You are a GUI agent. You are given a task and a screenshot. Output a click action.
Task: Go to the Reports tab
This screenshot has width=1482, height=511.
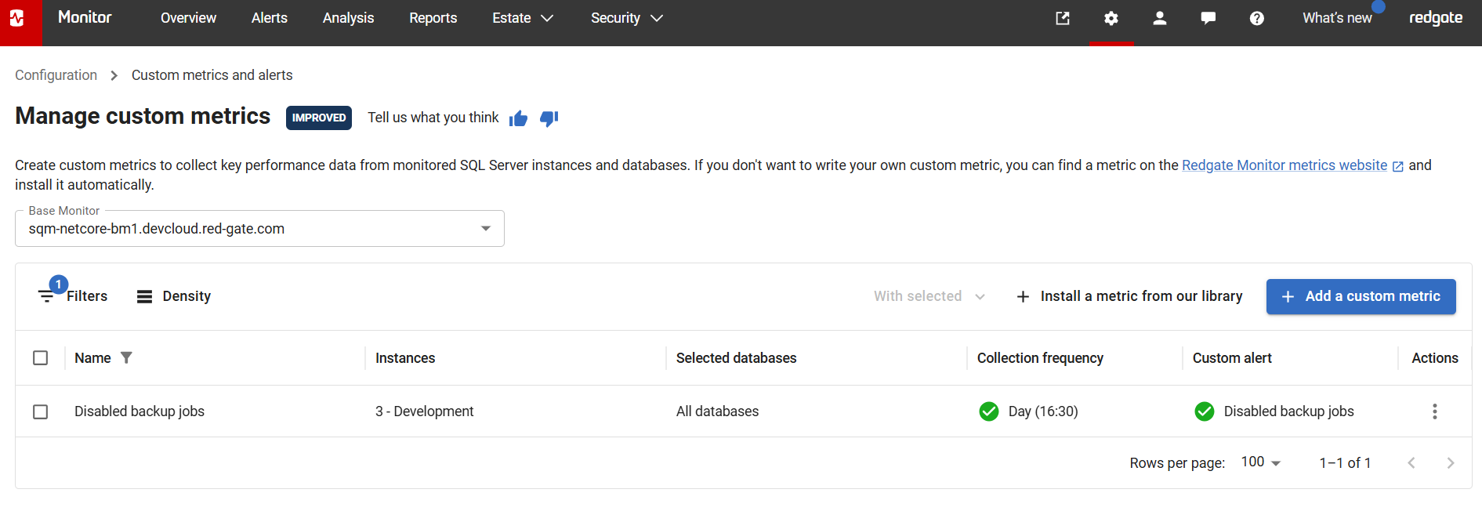(433, 18)
